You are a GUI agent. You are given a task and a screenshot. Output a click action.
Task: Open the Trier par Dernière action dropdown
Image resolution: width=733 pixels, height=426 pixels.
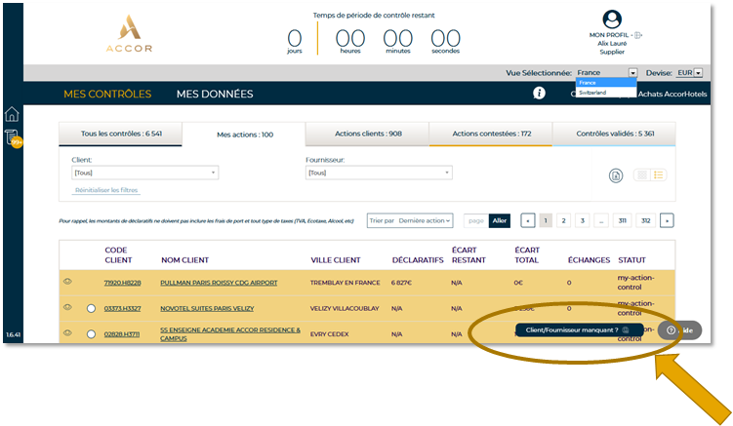410,220
